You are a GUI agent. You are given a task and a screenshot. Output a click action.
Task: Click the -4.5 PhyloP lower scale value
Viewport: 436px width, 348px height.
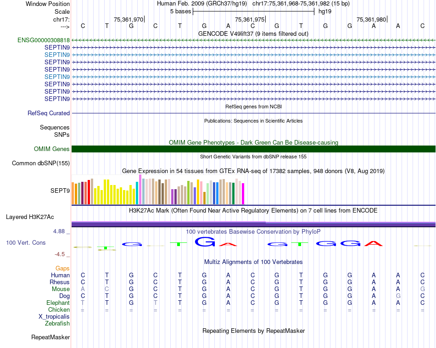click(60, 254)
